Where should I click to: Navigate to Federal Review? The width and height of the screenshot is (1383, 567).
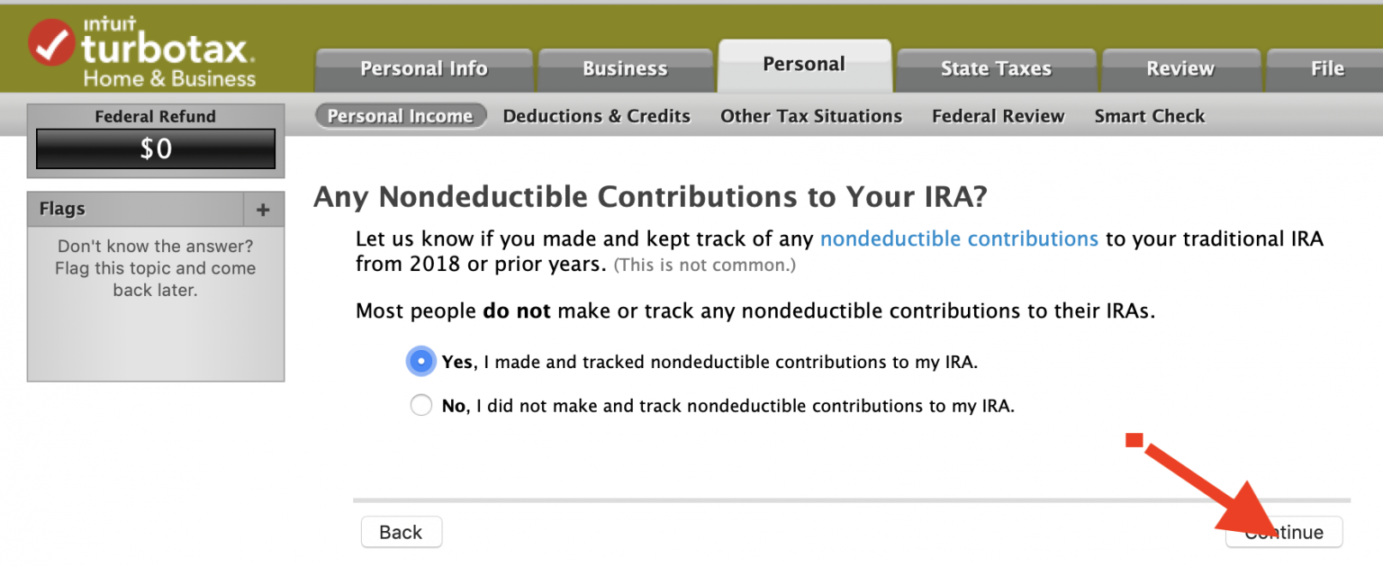coord(998,116)
